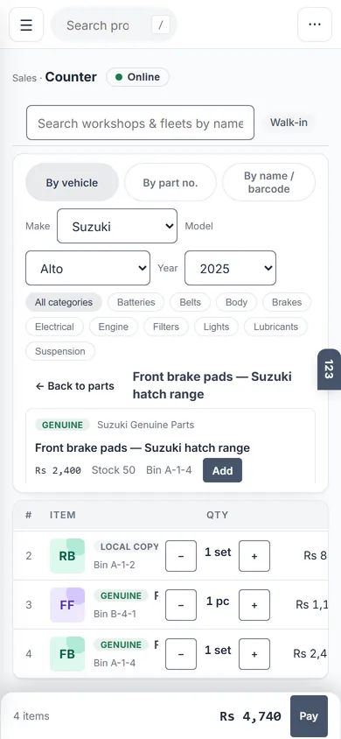This screenshot has width=341, height=739.
Task: Open the 123 numeric keypad side tab
Action: (x=330, y=369)
